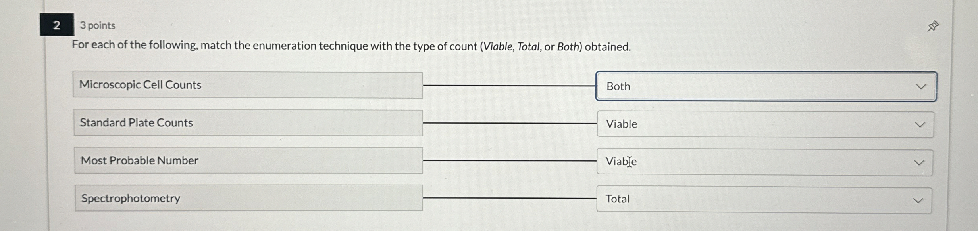Click the chevron beside the first Viable answer
978x231 pixels.
click(920, 124)
